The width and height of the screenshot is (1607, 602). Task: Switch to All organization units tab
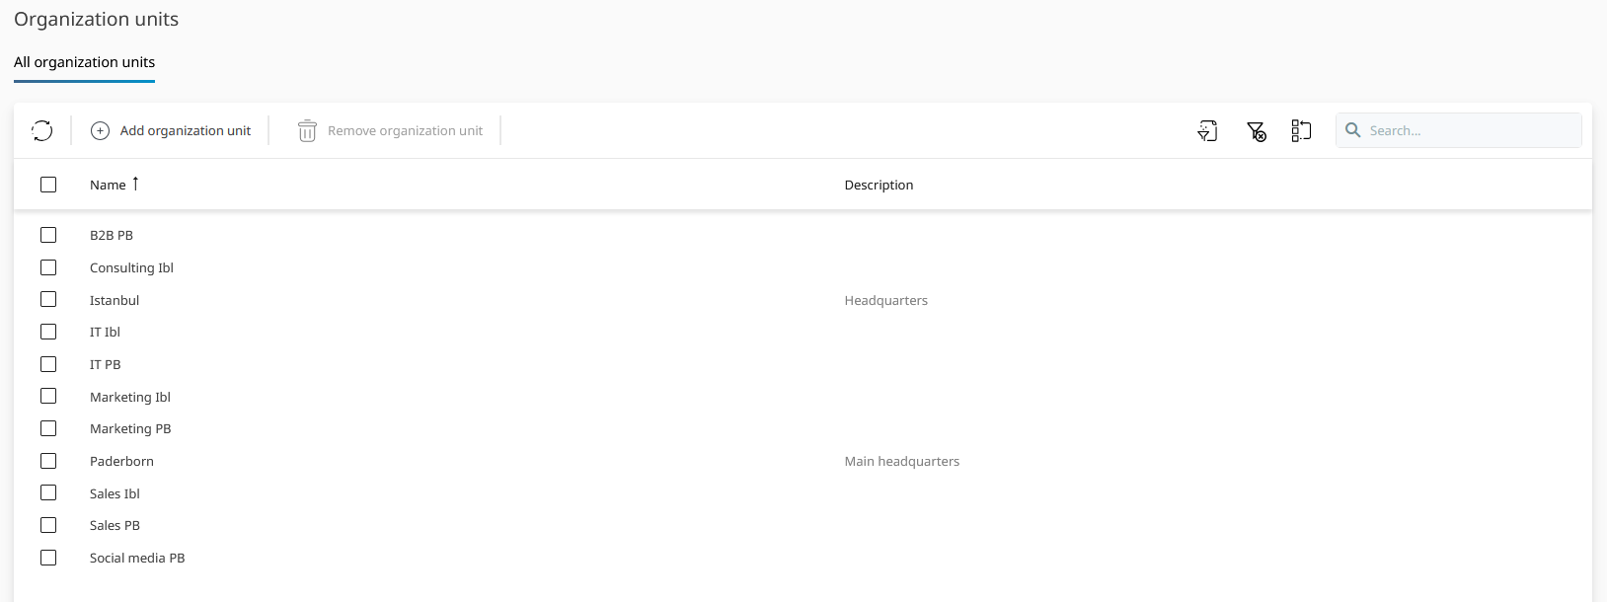[x=84, y=62]
